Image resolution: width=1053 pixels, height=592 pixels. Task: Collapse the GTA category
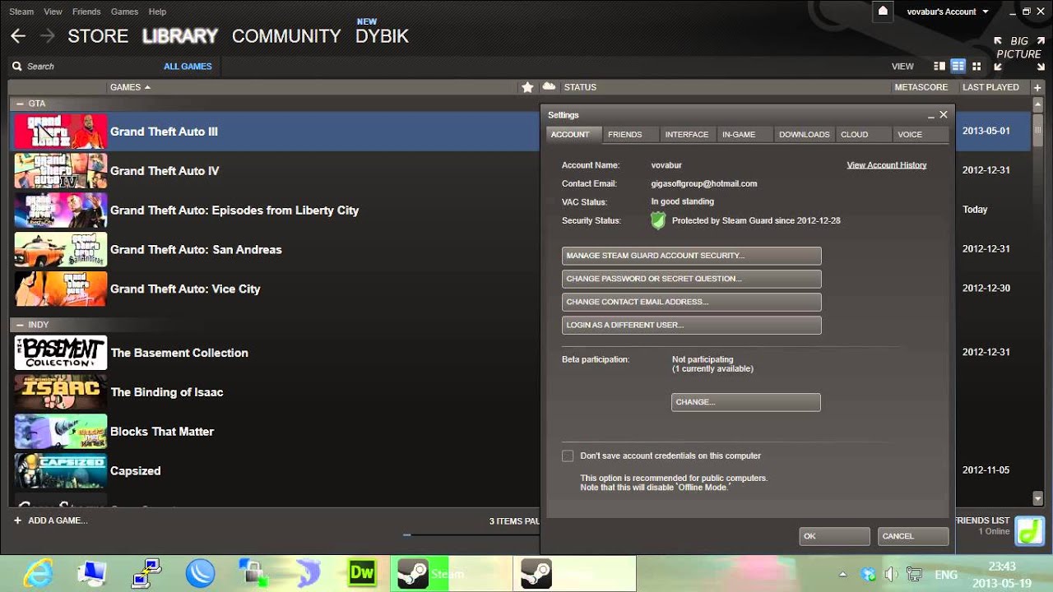(20, 104)
